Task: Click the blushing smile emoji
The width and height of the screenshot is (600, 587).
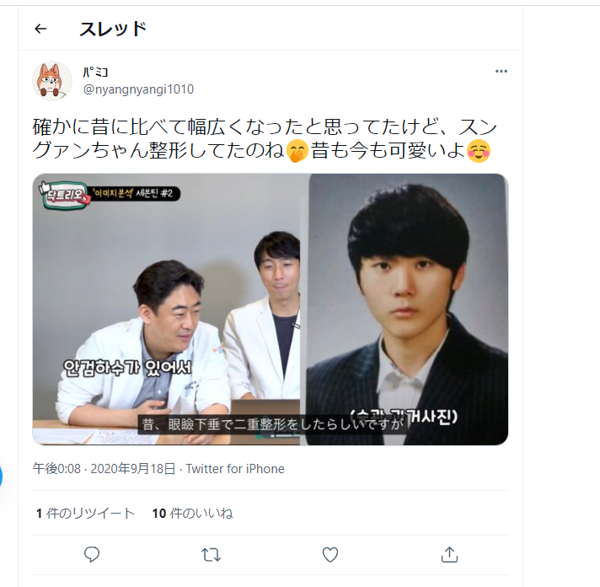Action: [479, 150]
